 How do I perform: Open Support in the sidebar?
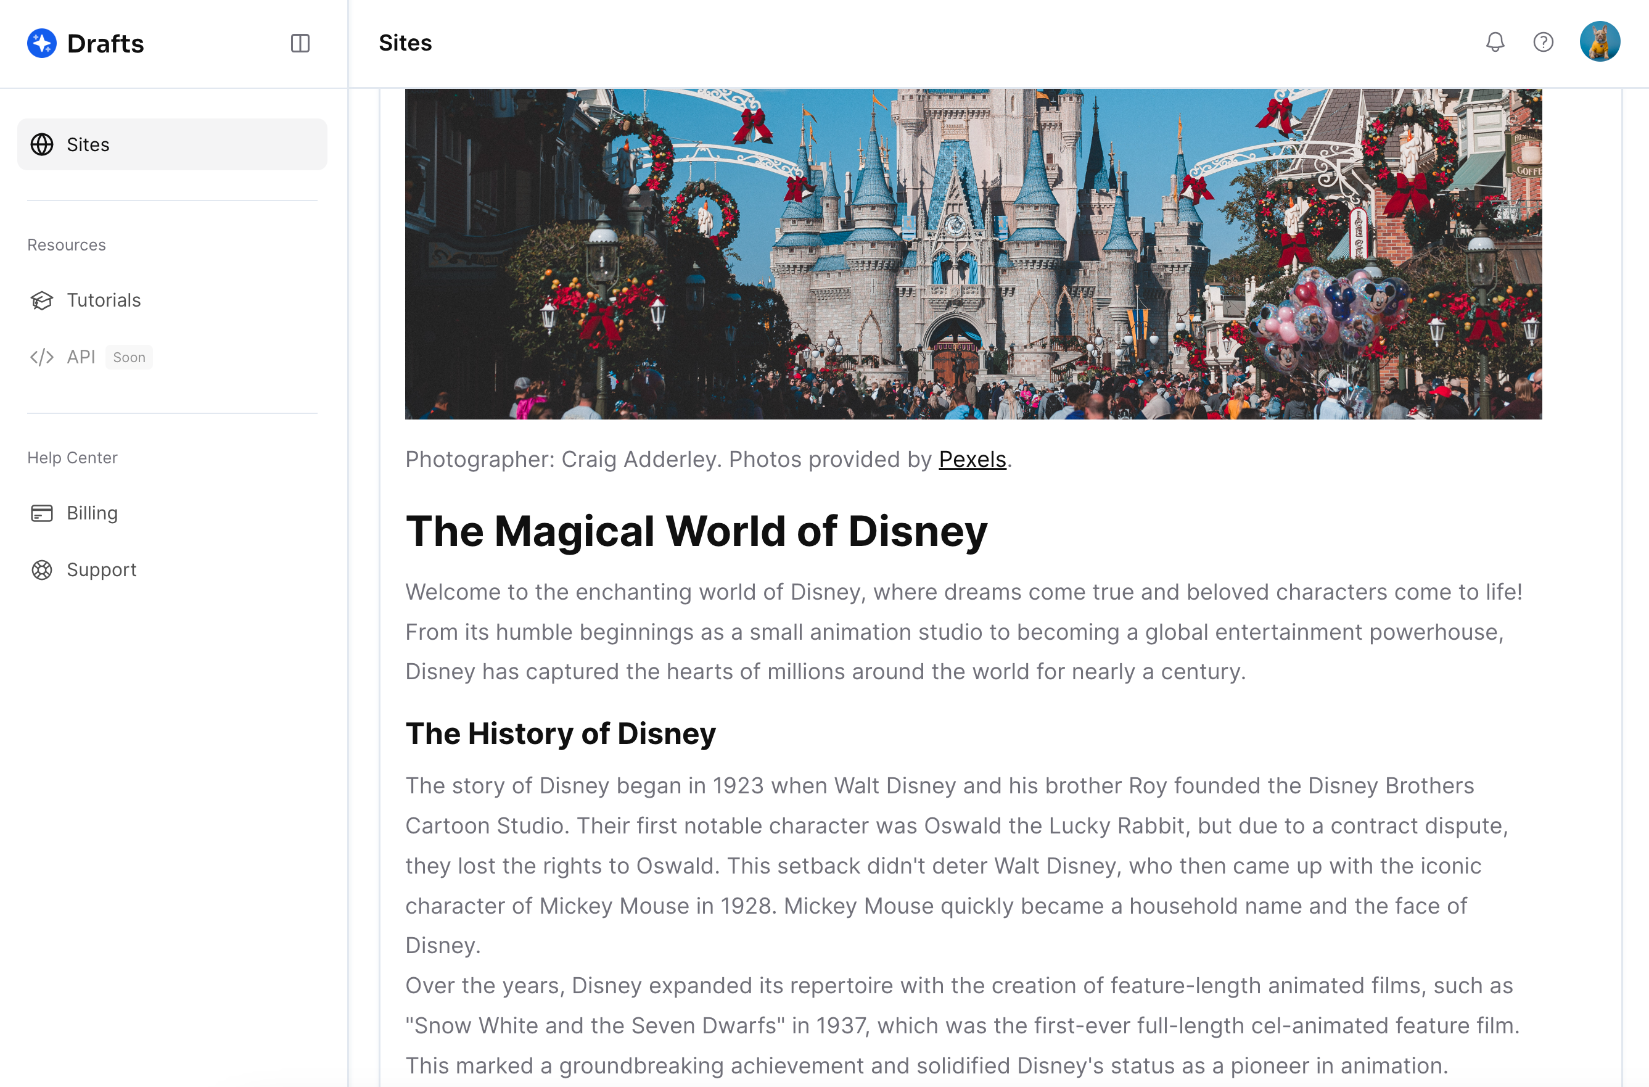point(172,570)
